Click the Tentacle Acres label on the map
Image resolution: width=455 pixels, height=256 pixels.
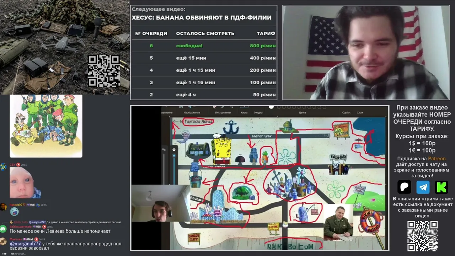199,122
